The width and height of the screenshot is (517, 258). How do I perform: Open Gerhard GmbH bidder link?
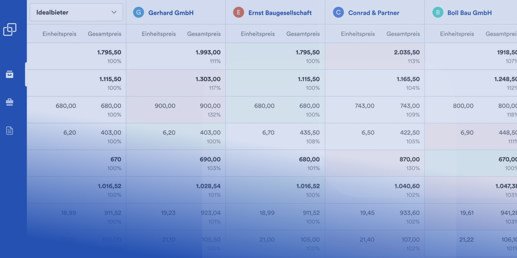click(171, 13)
